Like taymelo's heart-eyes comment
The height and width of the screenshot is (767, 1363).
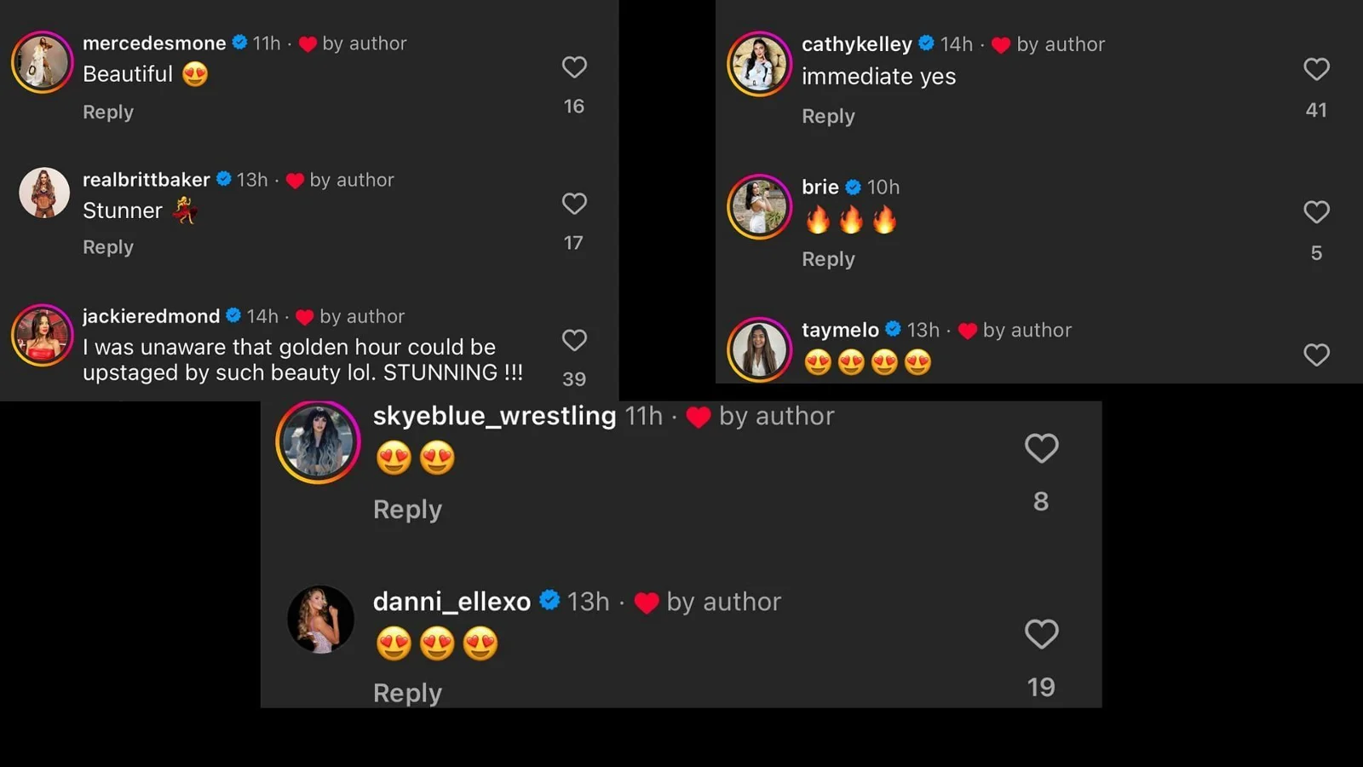pos(1316,355)
